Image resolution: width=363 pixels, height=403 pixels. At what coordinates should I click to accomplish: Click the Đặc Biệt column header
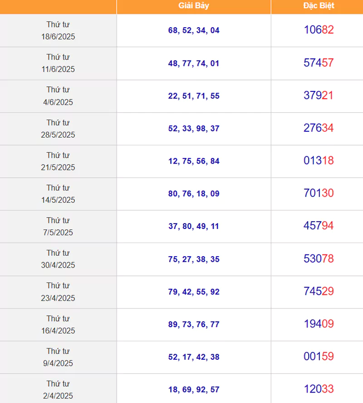(319, 5)
